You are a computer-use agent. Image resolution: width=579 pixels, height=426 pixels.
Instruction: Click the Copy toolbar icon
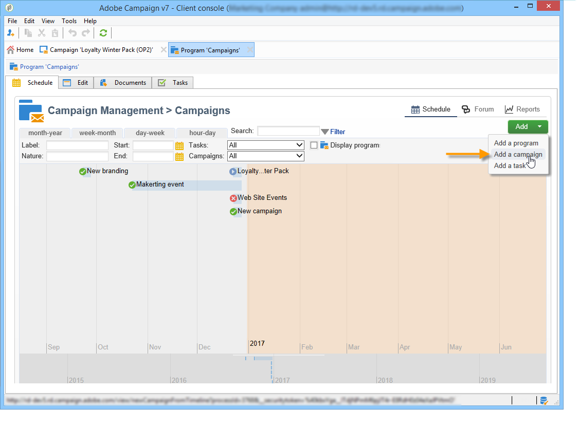click(x=28, y=33)
